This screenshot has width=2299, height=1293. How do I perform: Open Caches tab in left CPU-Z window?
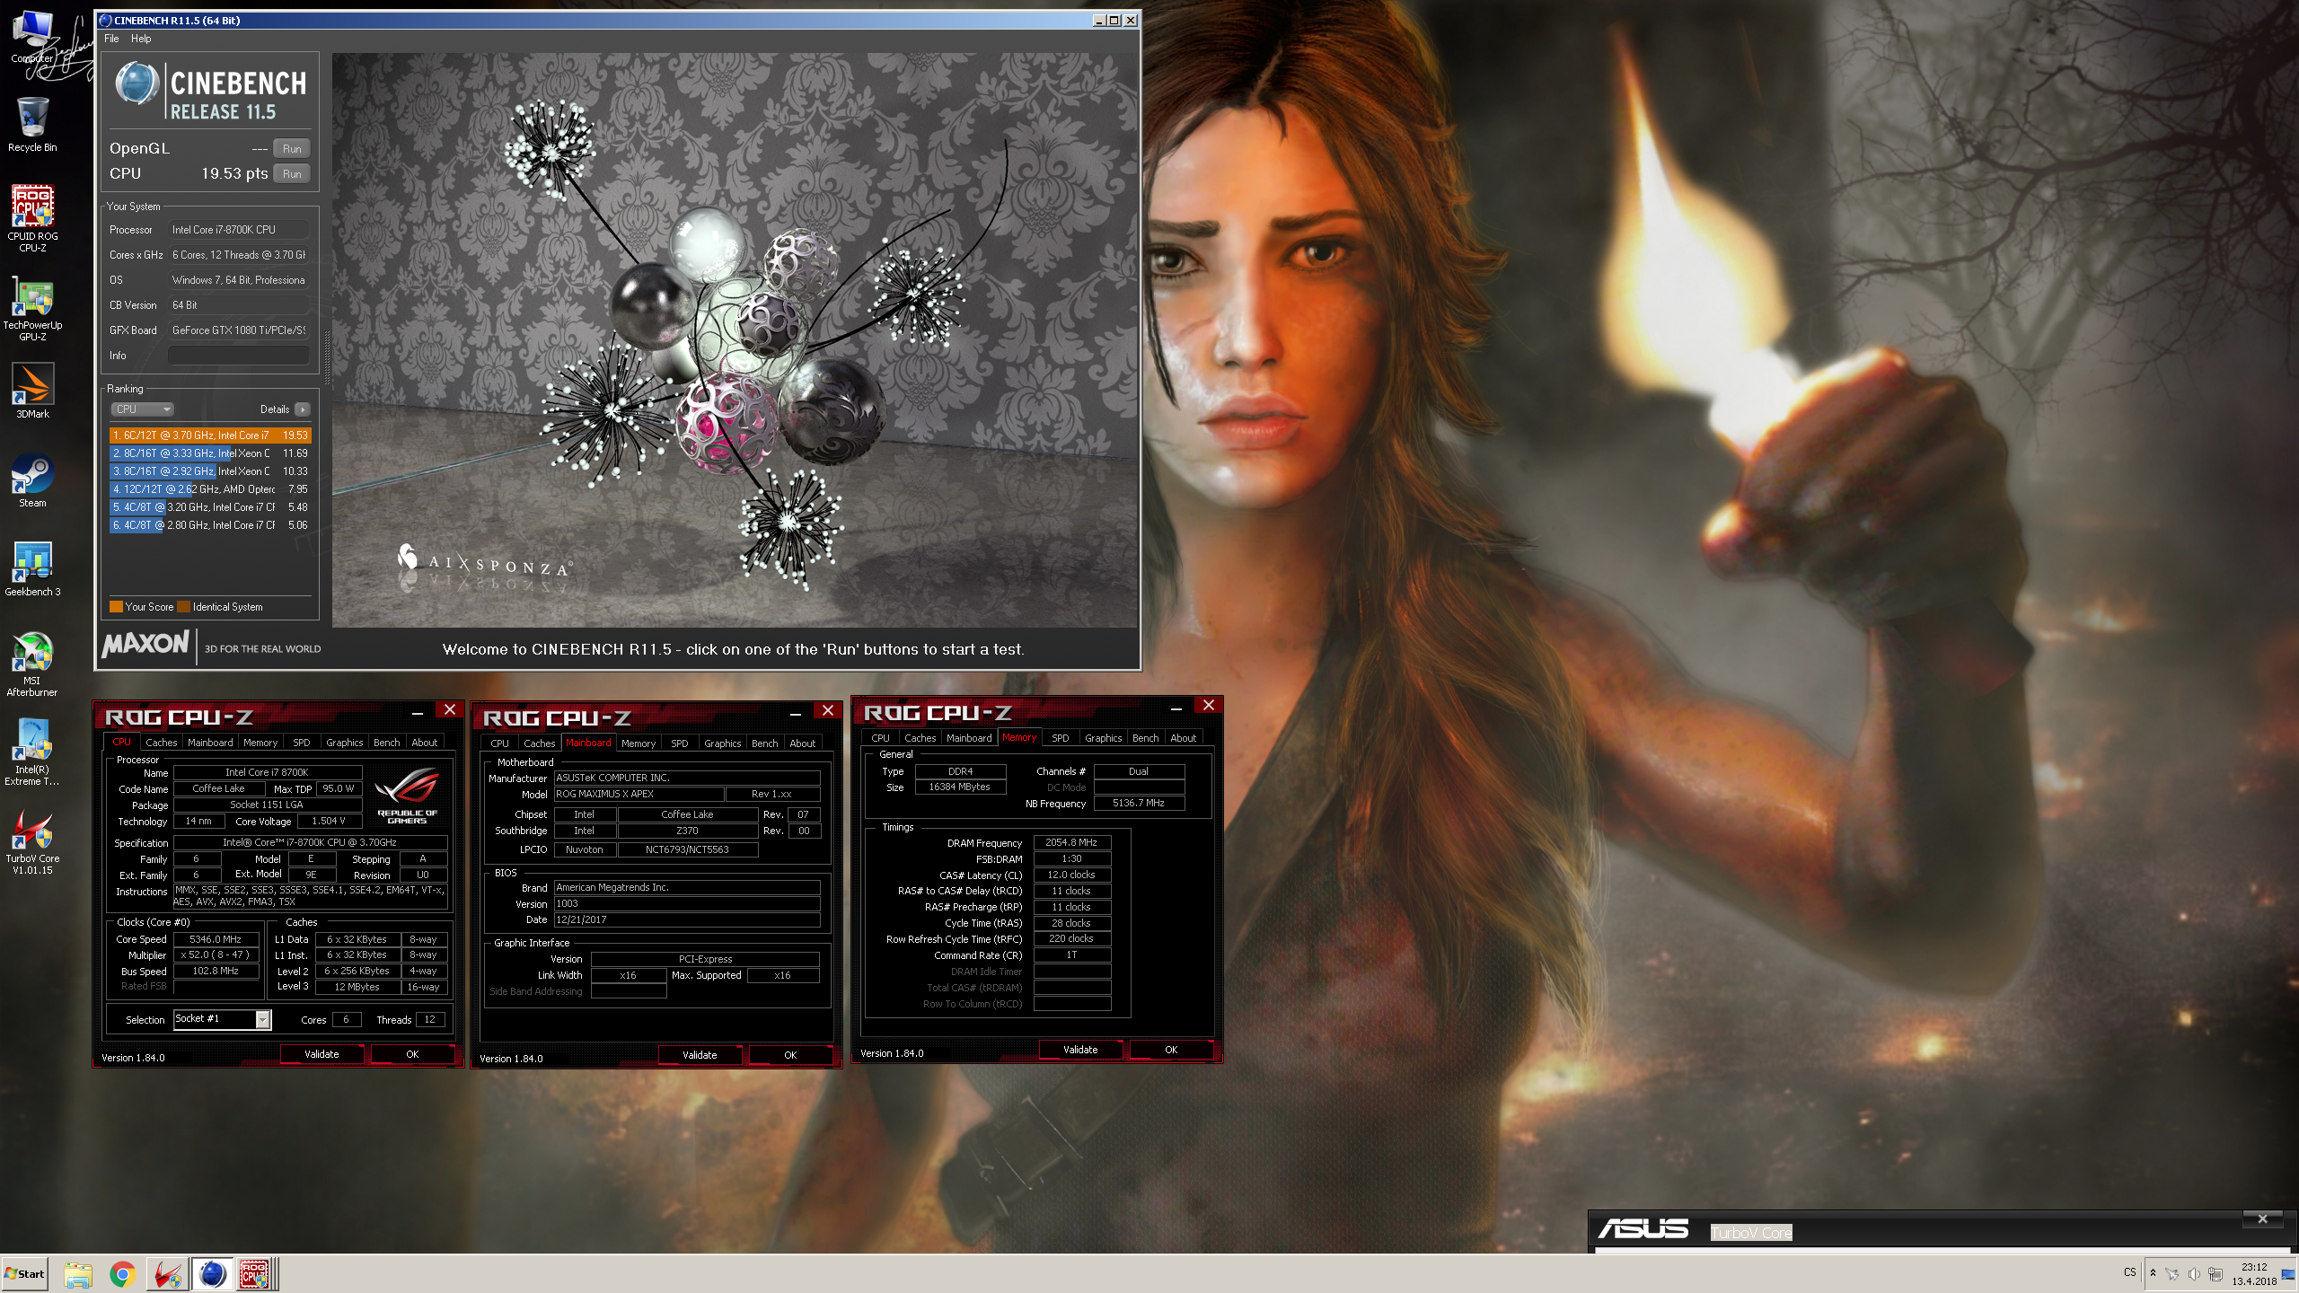click(161, 743)
